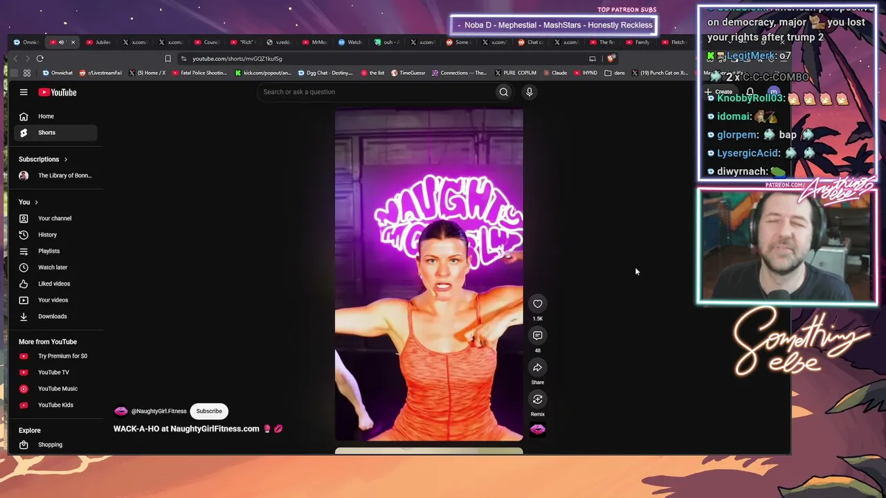Screen dimensions: 886x498
Task: Mute the audio on the active tab
Action: click(62, 42)
